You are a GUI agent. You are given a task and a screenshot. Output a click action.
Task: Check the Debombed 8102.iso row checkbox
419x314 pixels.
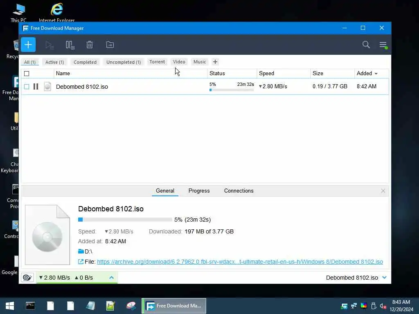(x=27, y=87)
